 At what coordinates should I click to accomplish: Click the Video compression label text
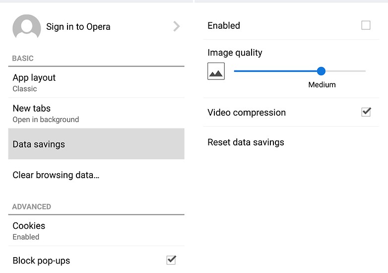(247, 113)
